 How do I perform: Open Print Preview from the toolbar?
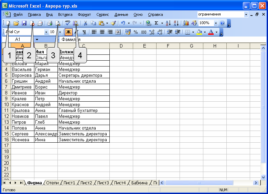click(x=58, y=23)
